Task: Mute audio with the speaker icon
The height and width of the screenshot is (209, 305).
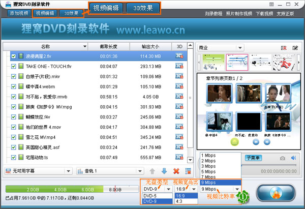Action: coord(293,158)
